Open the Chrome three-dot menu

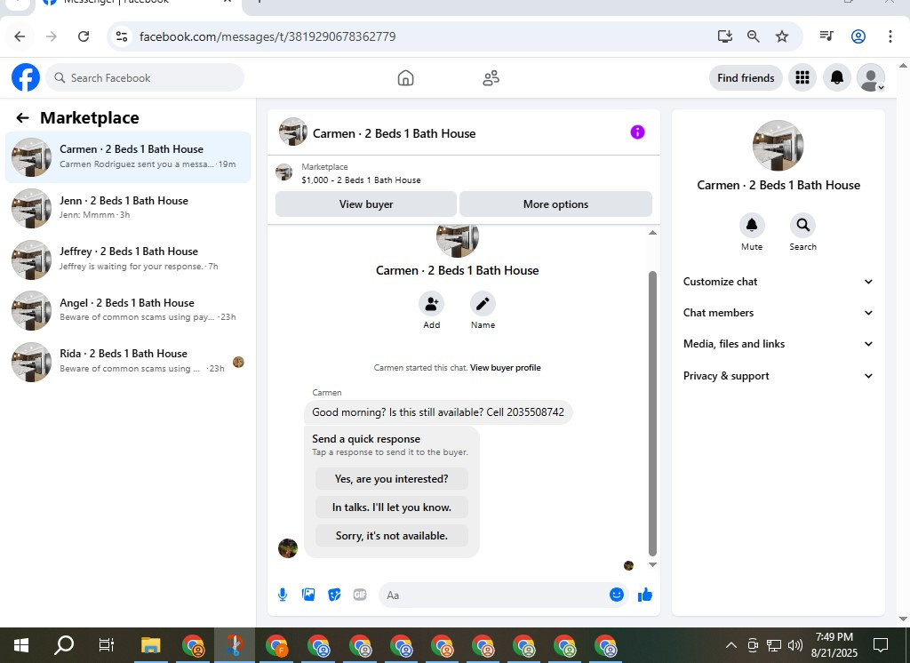click(890, 36)
